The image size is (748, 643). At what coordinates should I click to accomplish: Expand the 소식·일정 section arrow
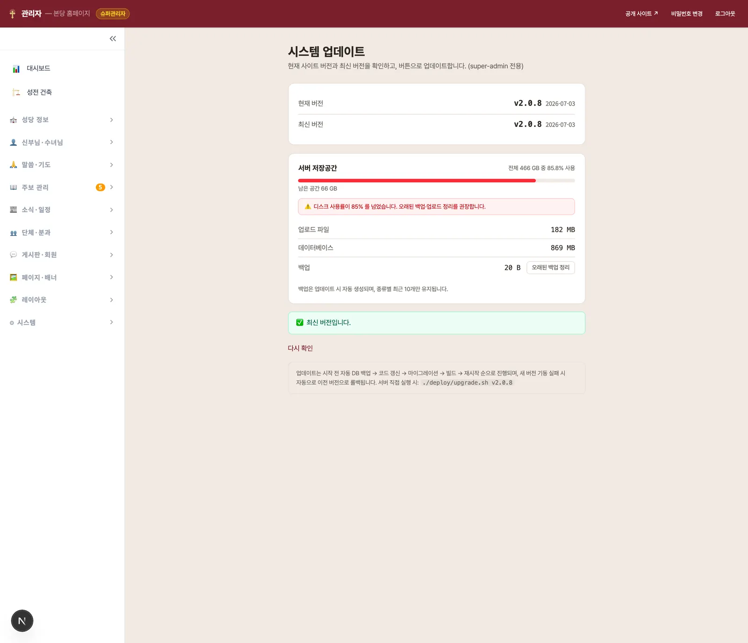pos(111,210)
